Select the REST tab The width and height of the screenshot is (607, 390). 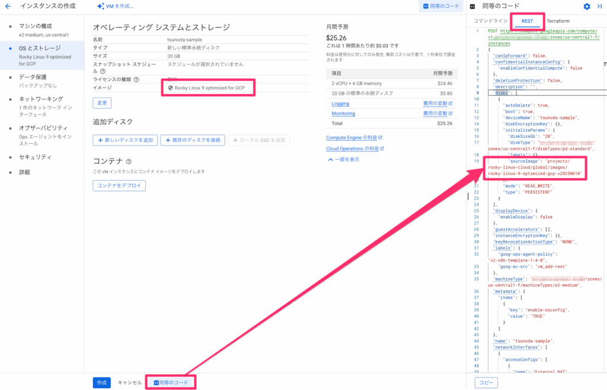[x=527, y=21]
